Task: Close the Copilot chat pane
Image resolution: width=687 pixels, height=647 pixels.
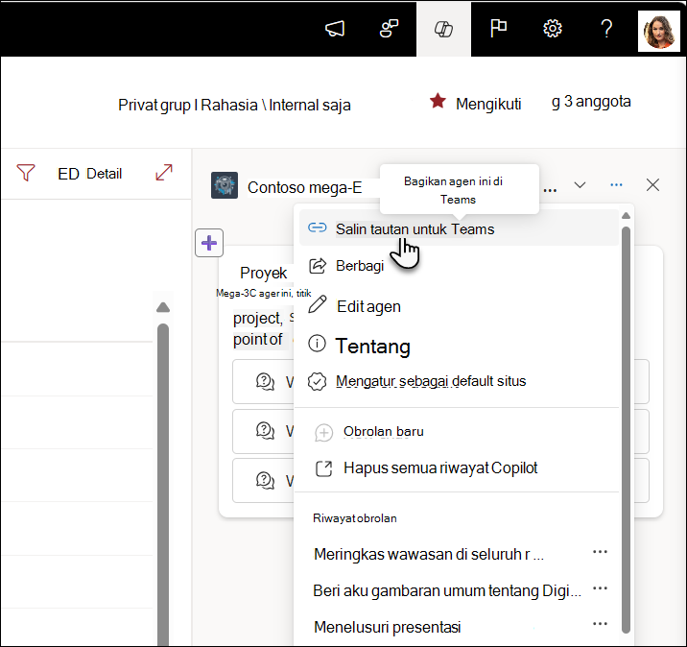Action: tap(652, 185)
